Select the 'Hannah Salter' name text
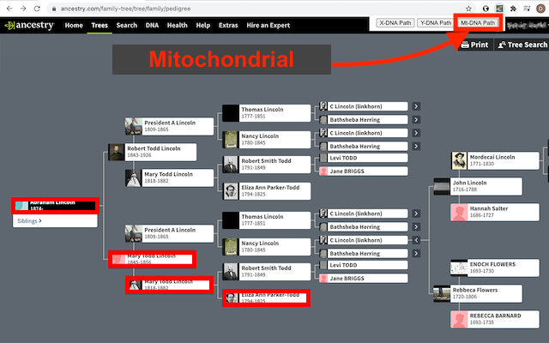The image size is (549, 343). tap(489, 208)
